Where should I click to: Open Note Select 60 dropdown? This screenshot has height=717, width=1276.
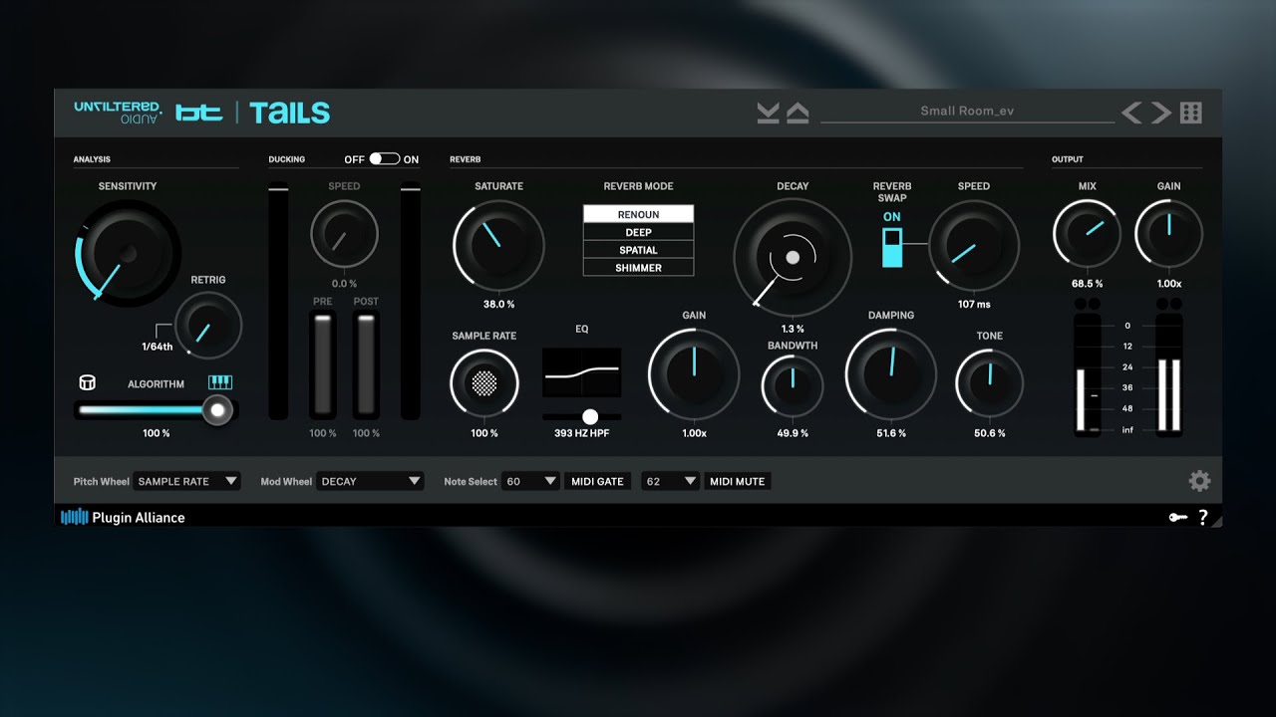click(x=530, y=481)
